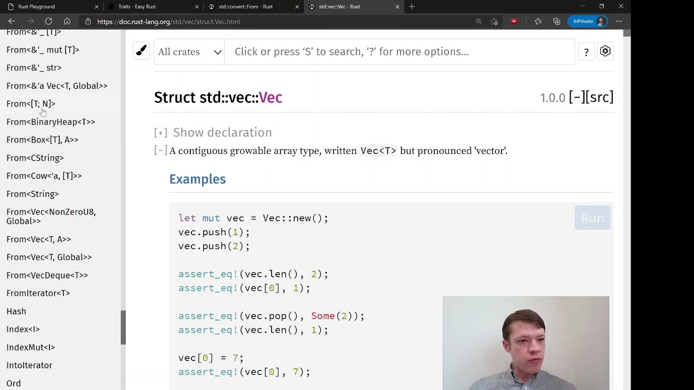Close the Traits - Easy Rust tab
Viewport: 694px width, 390px height.
click(x=197, y=6)
